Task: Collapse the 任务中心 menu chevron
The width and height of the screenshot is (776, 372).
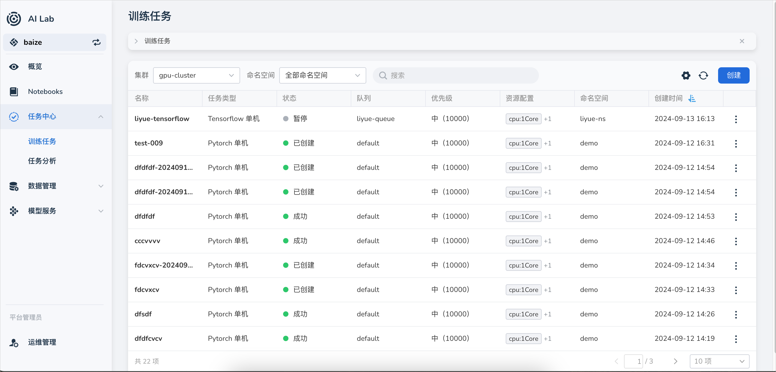Action: click(x=101, y=117)
